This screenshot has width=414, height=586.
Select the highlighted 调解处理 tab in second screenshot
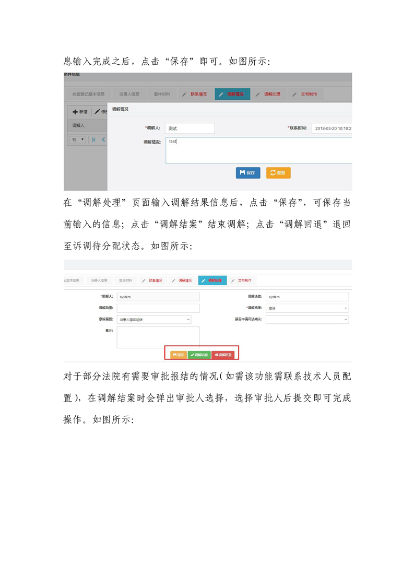(212, 280)
